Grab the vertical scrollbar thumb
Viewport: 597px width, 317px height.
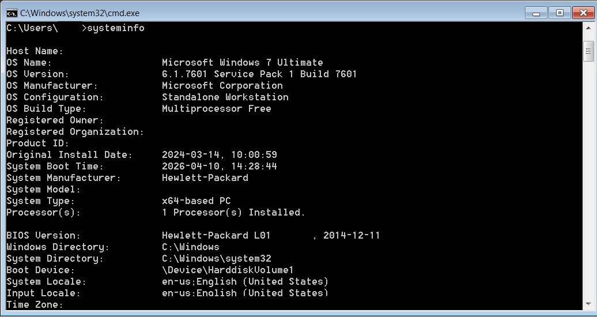(x=588, y=51)
